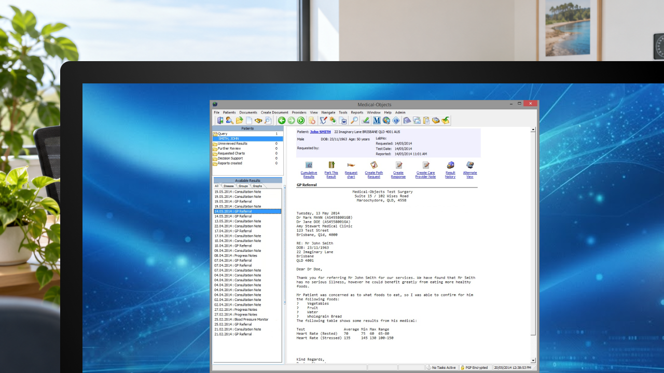Screen dimensions: 664x373
Task: Click the No Tasks Active status entry
Action: pos(441,367)
